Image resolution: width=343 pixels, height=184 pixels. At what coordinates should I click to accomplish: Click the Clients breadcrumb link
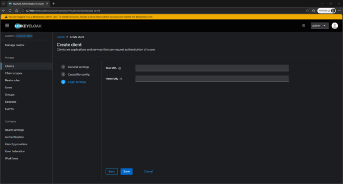60,37
